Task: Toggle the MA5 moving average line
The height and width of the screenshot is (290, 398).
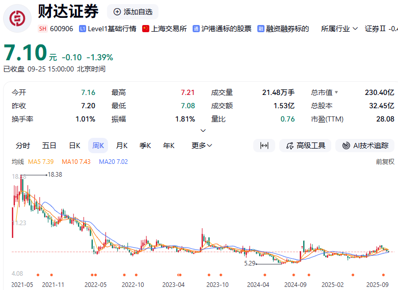Action: (x=41, y=161)
